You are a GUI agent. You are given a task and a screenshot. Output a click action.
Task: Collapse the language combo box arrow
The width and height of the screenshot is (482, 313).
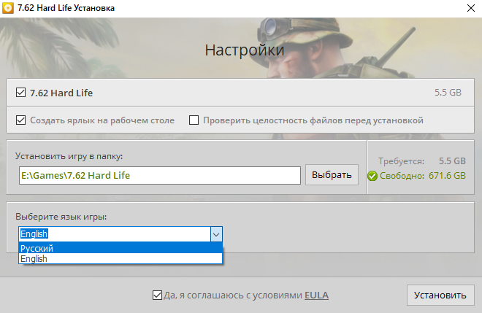tap(216, 234)
